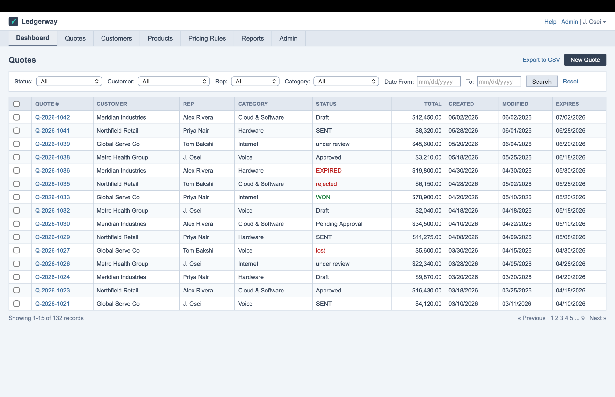Viewport: 615px width, 397px height.
Task: Check the box for quote Q-2026-1039
Action: (17, 144)
